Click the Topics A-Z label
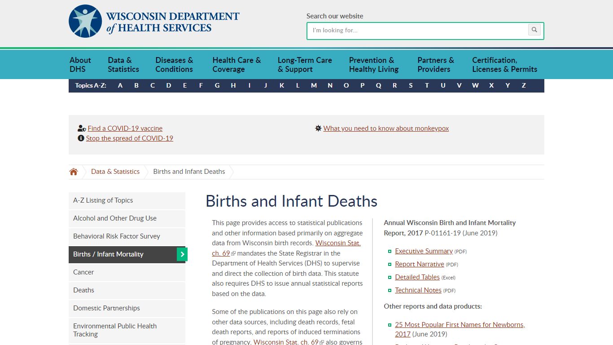613x345 pixels. (91, 85)
